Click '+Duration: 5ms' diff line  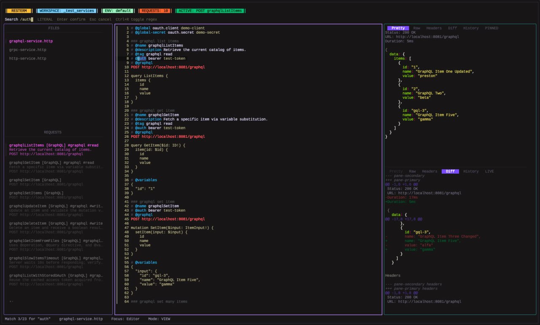coord(400,202)
